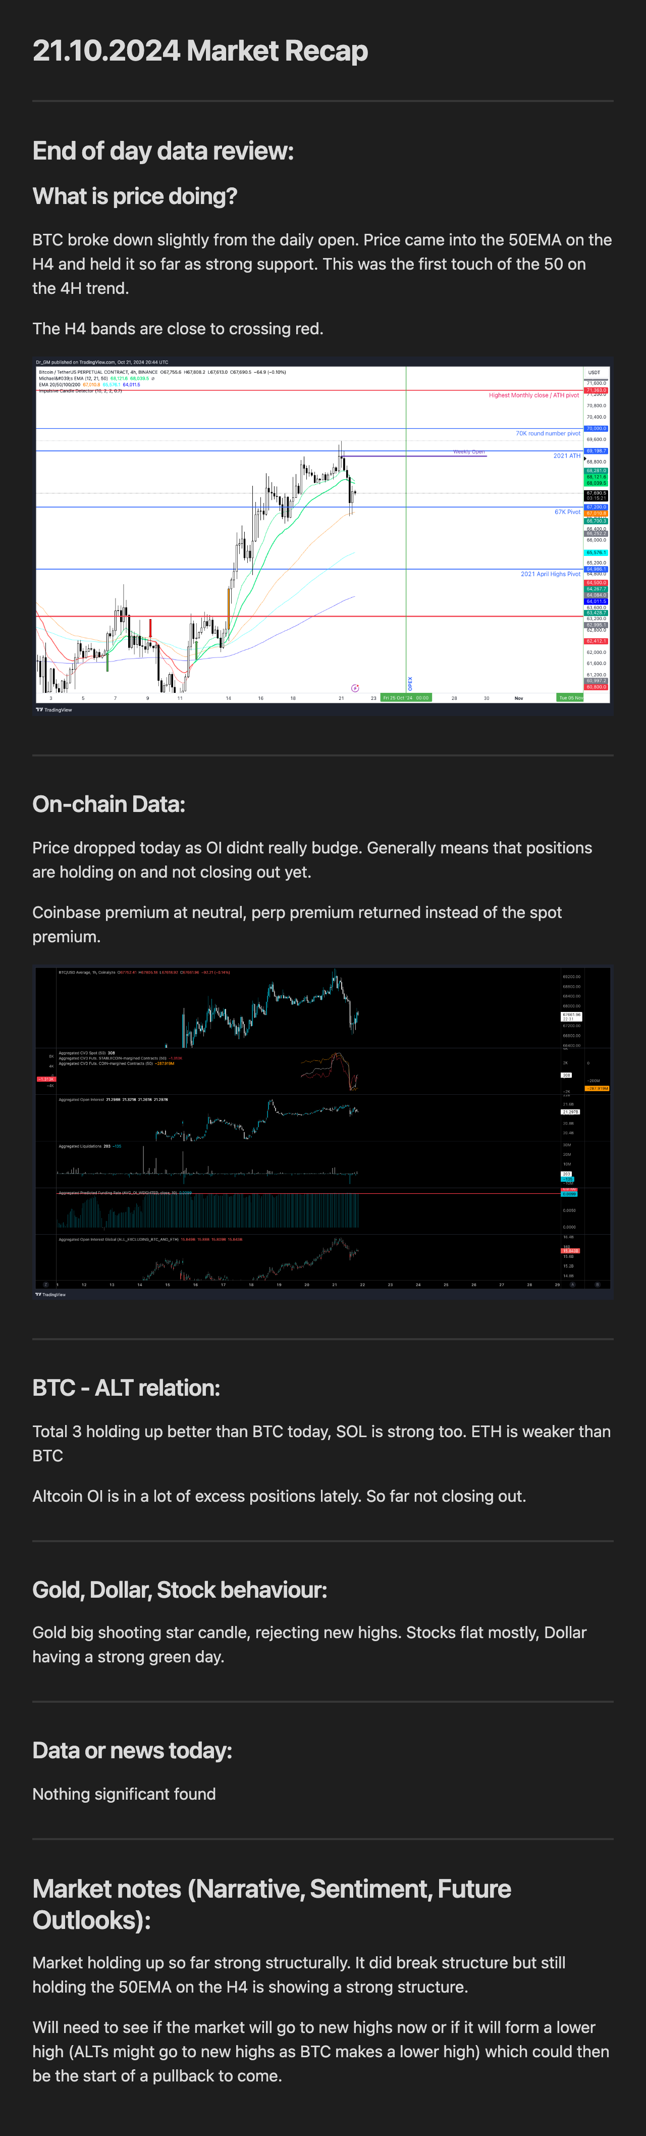
Task: Click the USDT currency label on price axis
Action: click(x=595, y=372)
